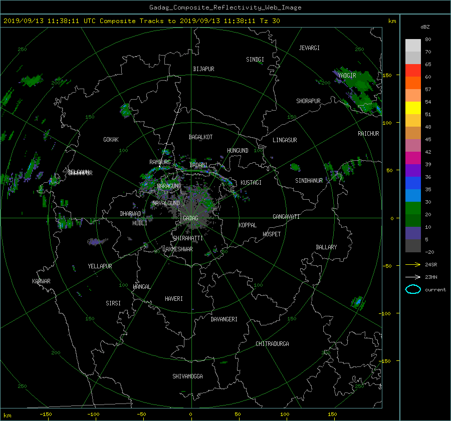Viewport: 451px width, 421px height.
Task: Click the GANGAVATI city label
Action: tap(286, 216)
